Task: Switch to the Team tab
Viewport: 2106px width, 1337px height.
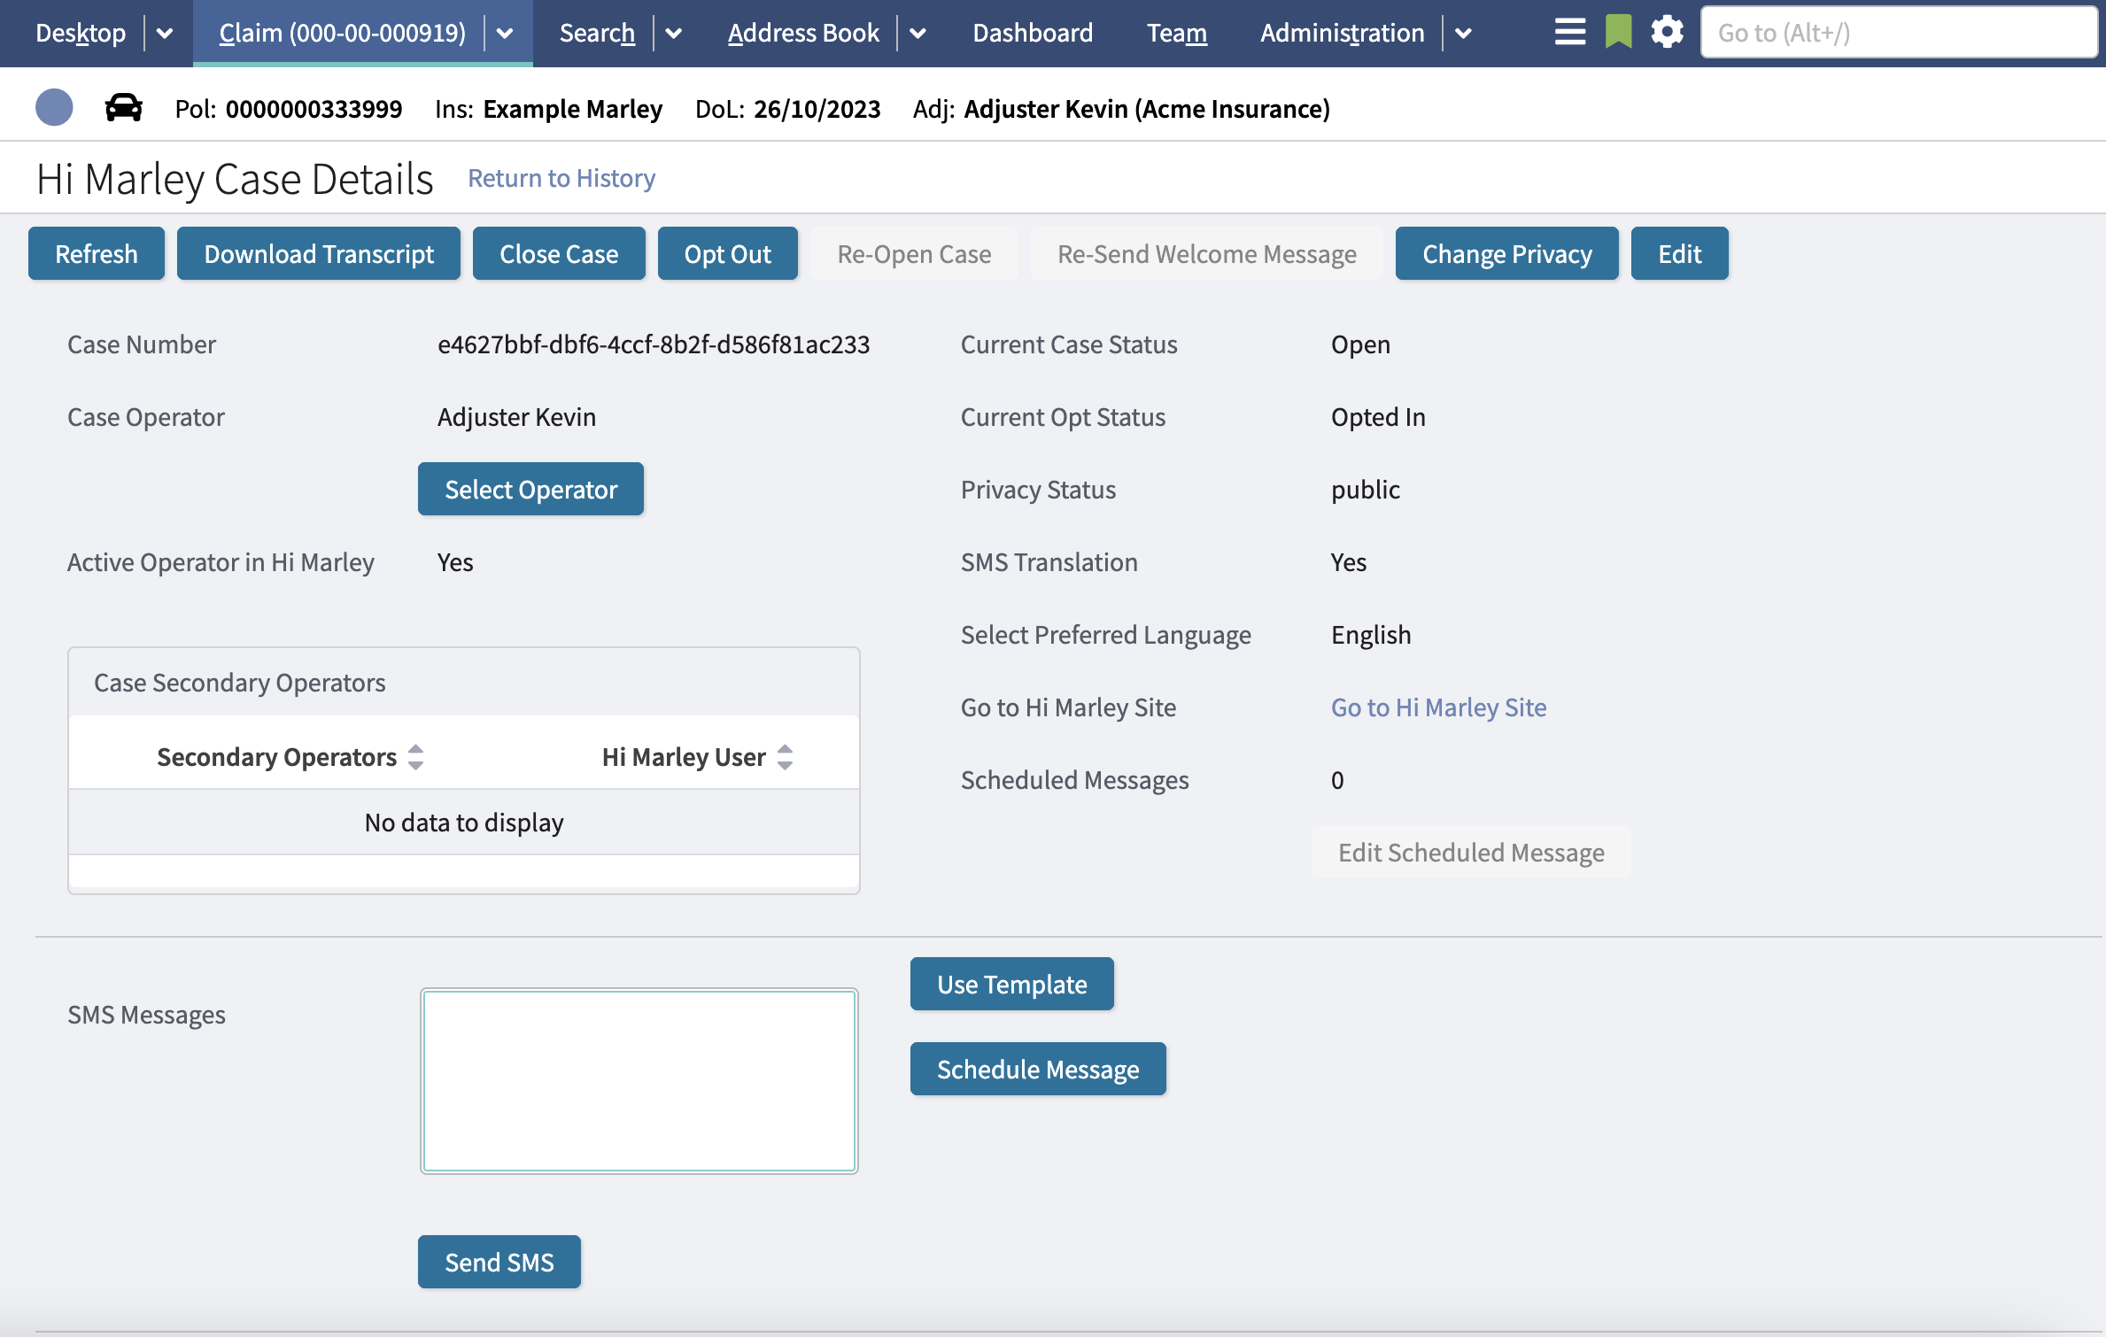Action: (1176, 33)
